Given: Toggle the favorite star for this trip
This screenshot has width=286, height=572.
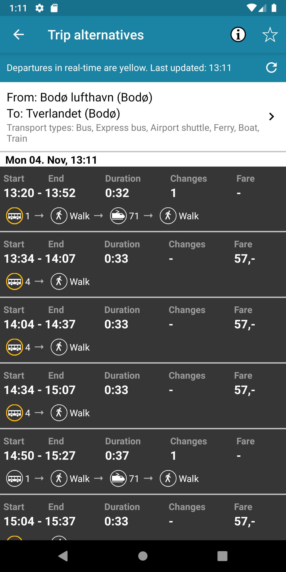Looking at the screenshot, I should [x=270, y=35].
